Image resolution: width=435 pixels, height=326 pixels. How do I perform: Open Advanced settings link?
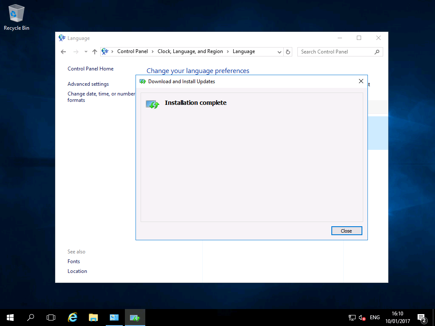(x=88, y=84)
